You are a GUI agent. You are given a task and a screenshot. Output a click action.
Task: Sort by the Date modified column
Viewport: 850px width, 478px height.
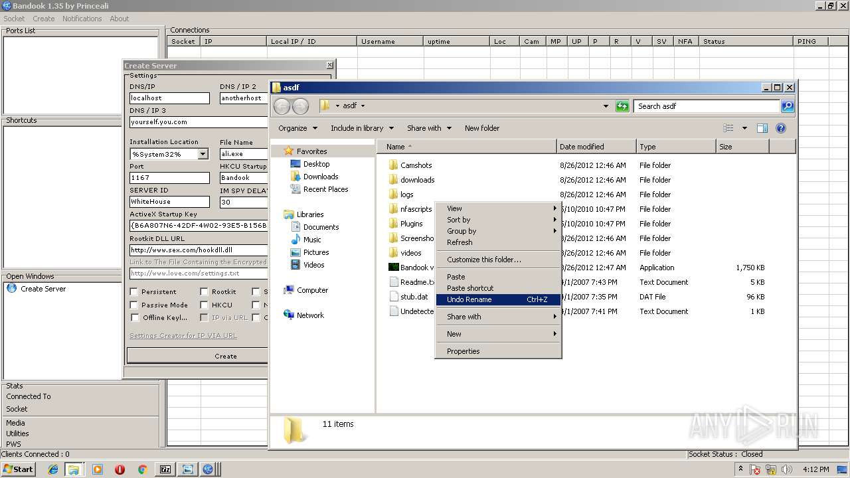(x=596, y=147)
